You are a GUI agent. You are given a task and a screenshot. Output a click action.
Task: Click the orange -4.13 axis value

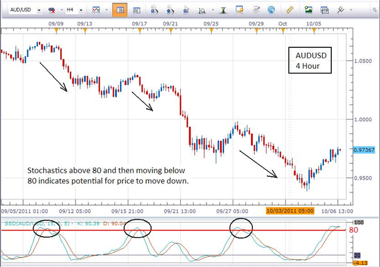click(361, 263)
